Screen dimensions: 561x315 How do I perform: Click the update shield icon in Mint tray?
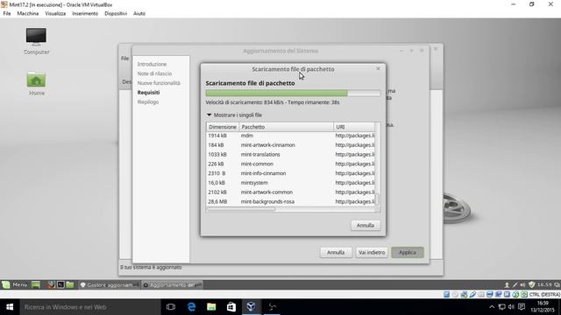[x=532, y=284]
